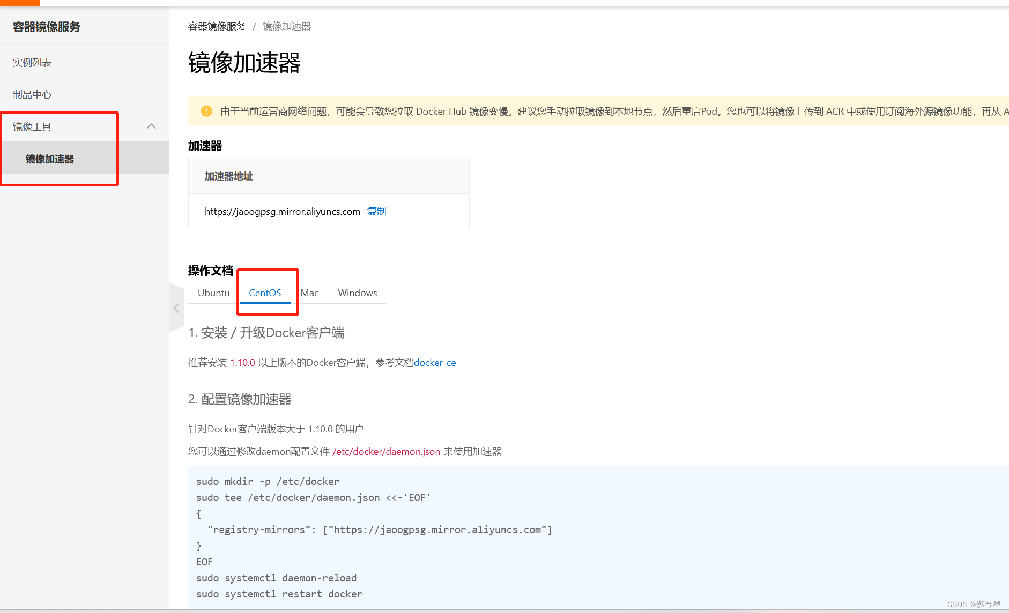1009x613 pixels.
Task: Select the CentOS tab
Action: (x=264, y=293)
